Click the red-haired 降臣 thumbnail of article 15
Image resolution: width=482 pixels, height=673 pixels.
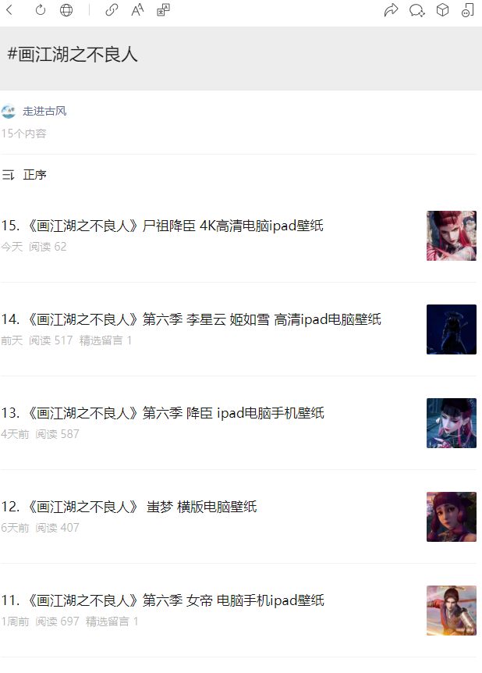point(451,236)
